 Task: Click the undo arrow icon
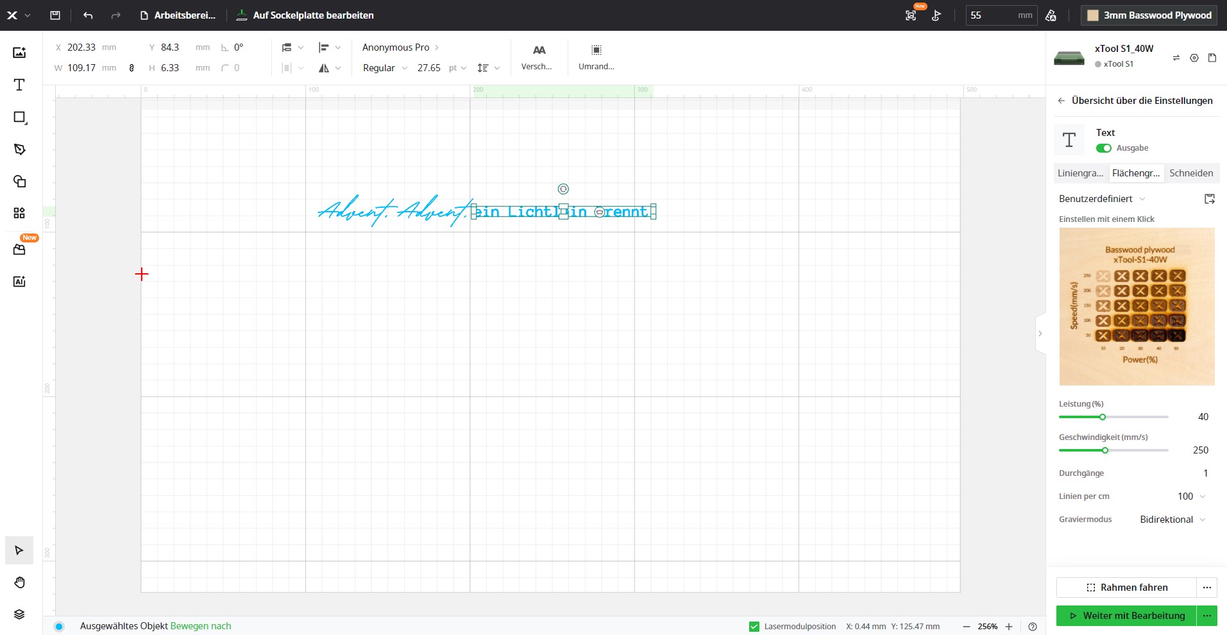[x=88, y=15]
